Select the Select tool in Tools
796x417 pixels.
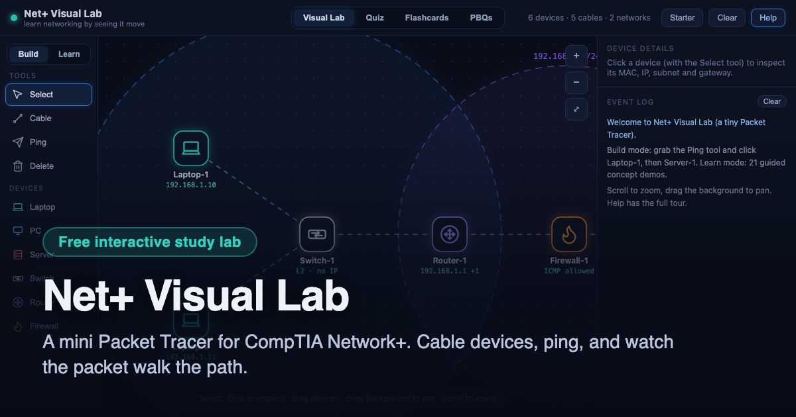pyautogui.click(x=48, y=95)
